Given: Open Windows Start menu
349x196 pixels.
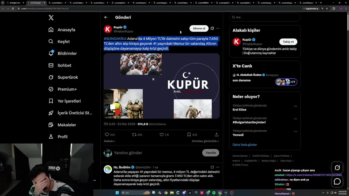Looking at the screenshot, I should coord(117,193).
